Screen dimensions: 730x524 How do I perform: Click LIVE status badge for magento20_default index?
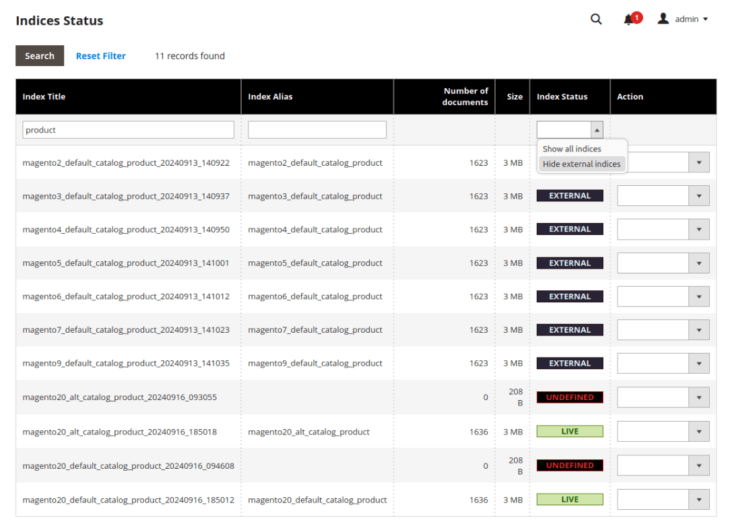tap(570, 500)
